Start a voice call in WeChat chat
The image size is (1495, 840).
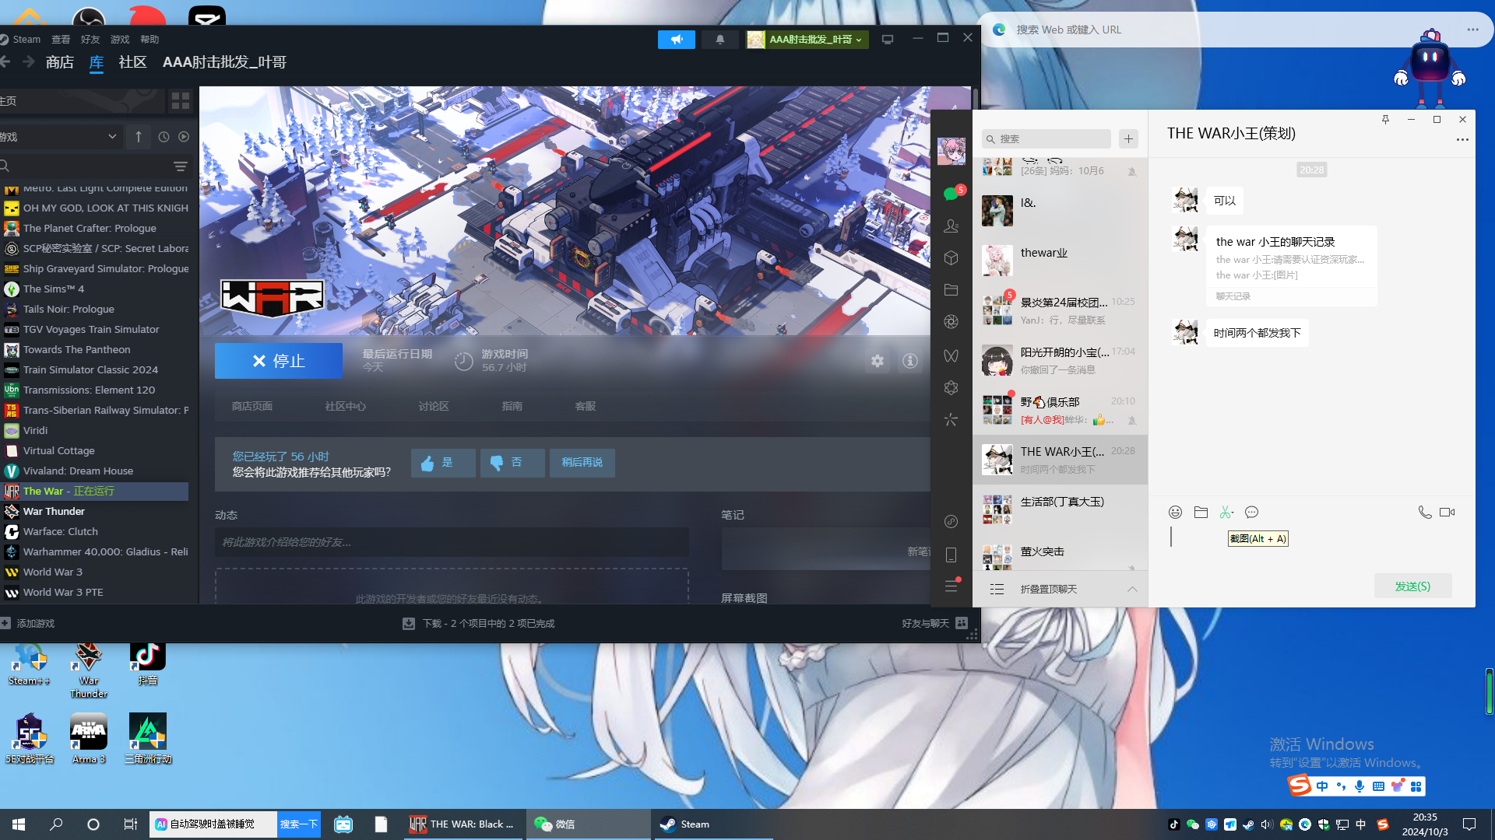tap(1424, 512)
